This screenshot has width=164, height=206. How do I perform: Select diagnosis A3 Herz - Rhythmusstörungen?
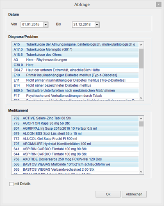pyautogui.click(x=75, y=60)
